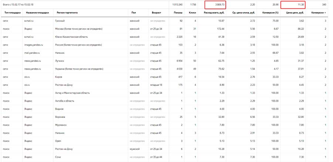The height and width of the screenshot is (162, 333).
Task: Click the Тип площадки column header
Action: (11, 13)
